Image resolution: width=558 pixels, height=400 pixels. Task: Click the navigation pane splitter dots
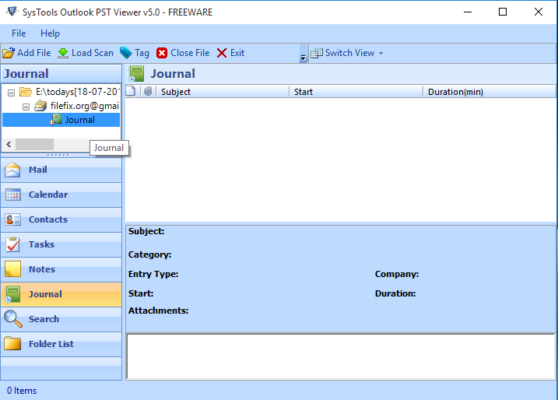tap(58, 155)
